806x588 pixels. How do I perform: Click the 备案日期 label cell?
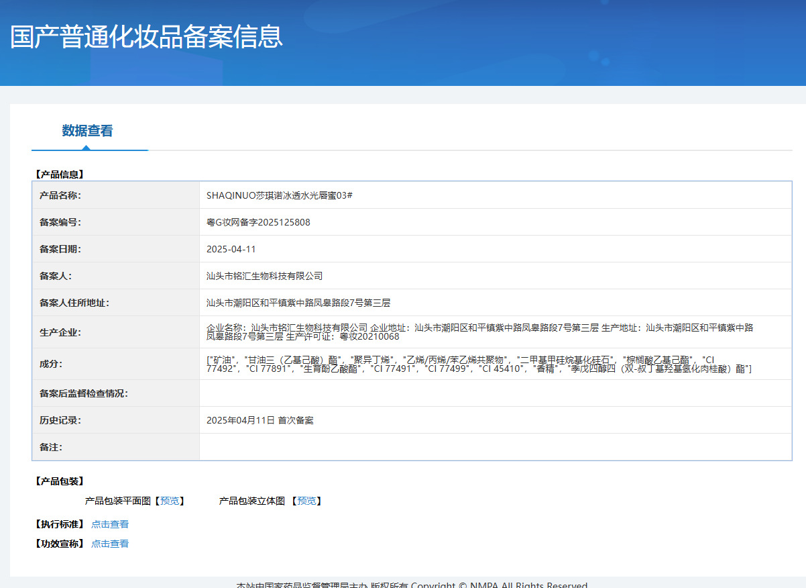point(116,249)
